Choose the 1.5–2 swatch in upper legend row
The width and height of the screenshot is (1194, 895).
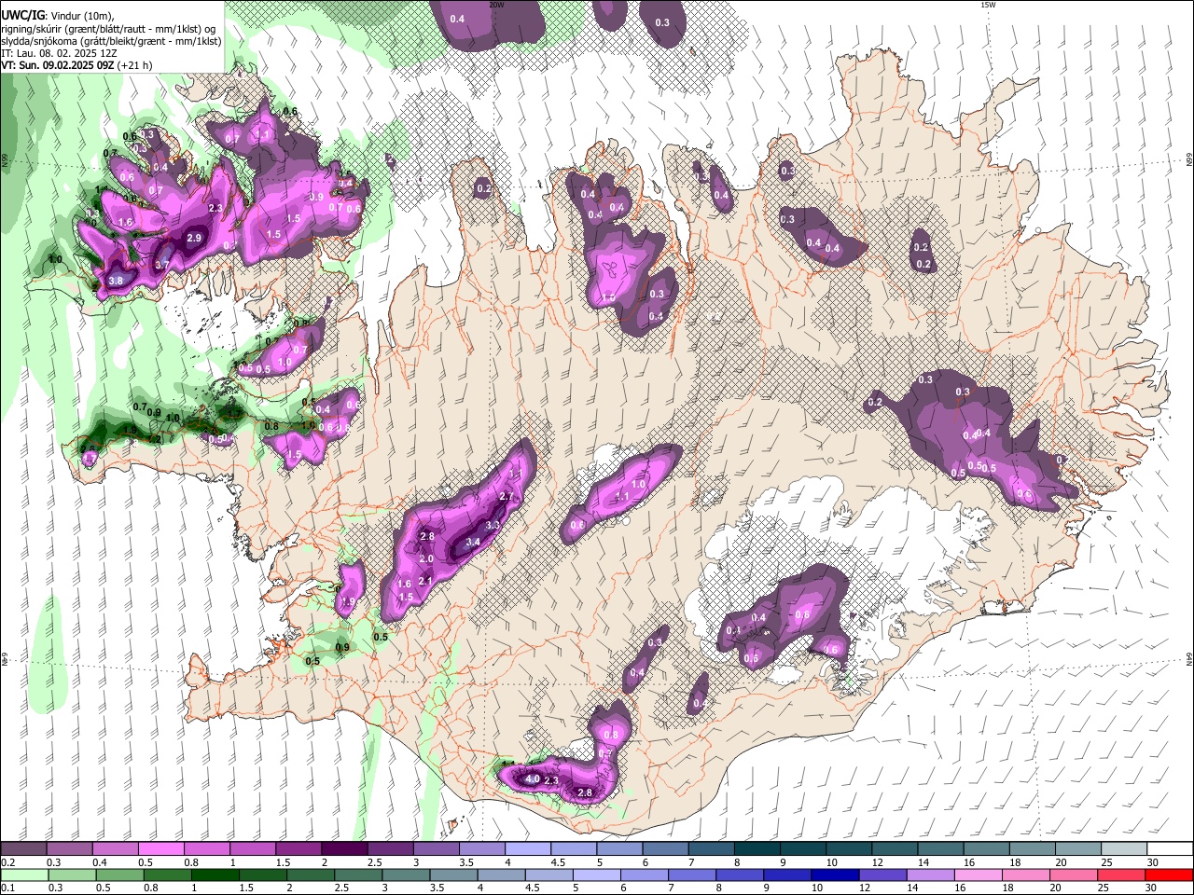pyautogui.click(x=298, y=849)
